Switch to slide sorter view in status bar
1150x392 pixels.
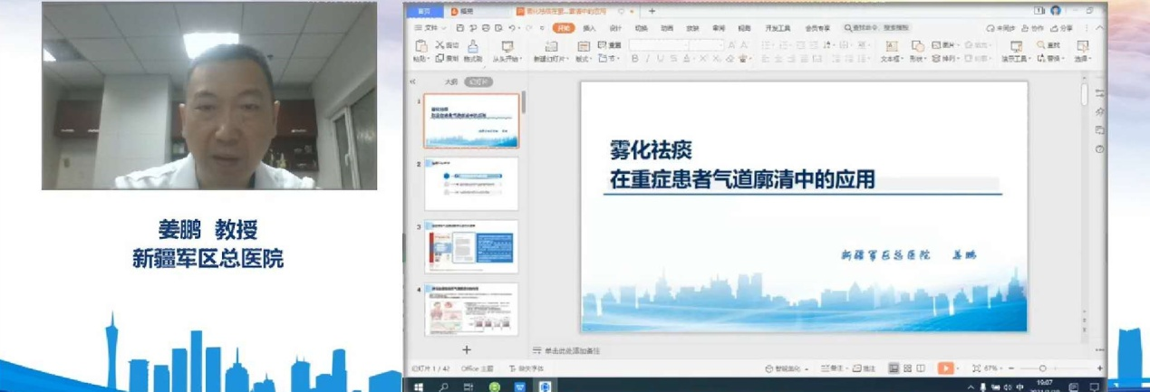pyautogui.click(x=907, y=368)
